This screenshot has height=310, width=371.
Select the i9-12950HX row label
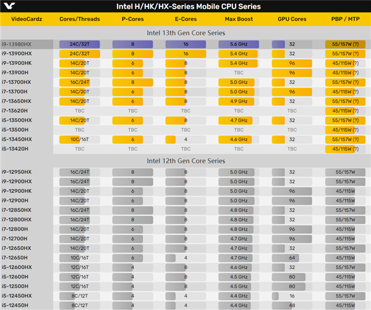(17, 172)
